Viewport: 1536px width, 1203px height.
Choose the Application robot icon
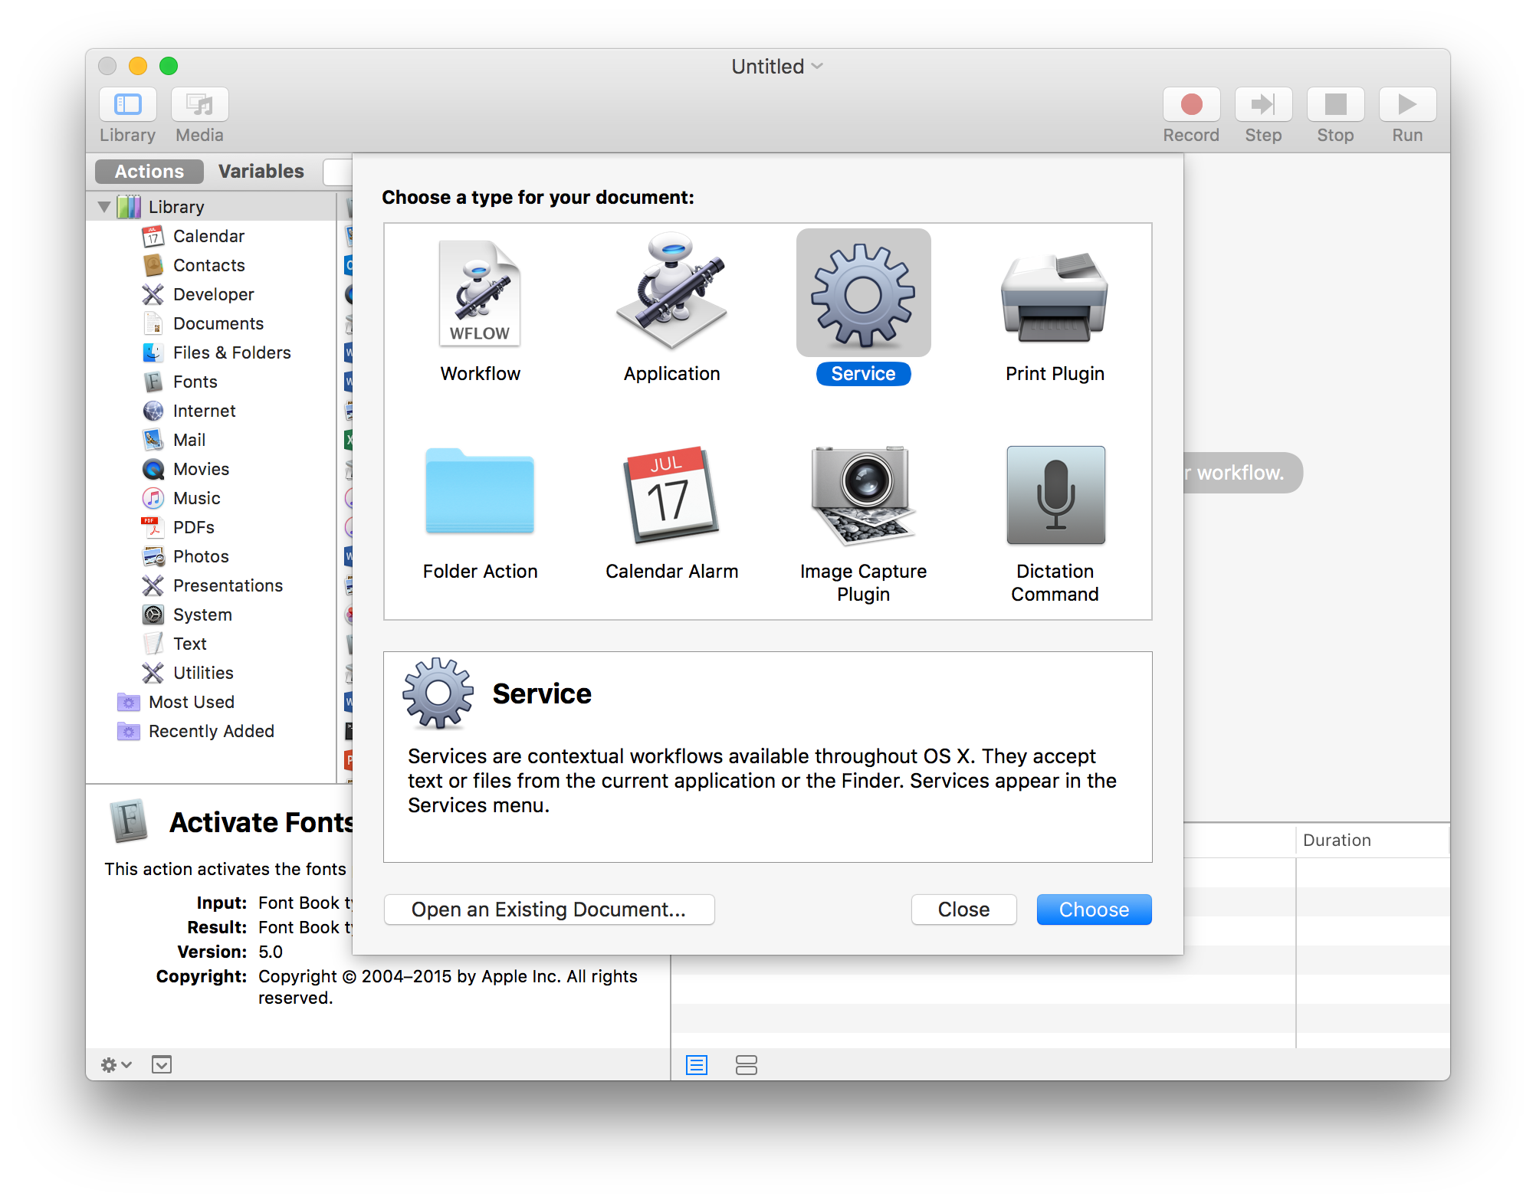click(x=671, y=293)
